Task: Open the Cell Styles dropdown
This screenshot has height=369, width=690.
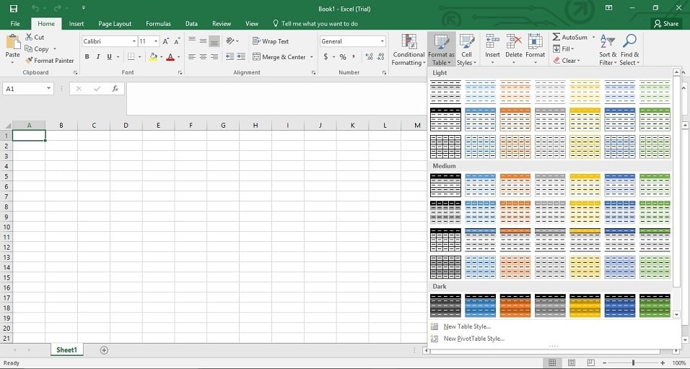Action: [x=466, y=49]
